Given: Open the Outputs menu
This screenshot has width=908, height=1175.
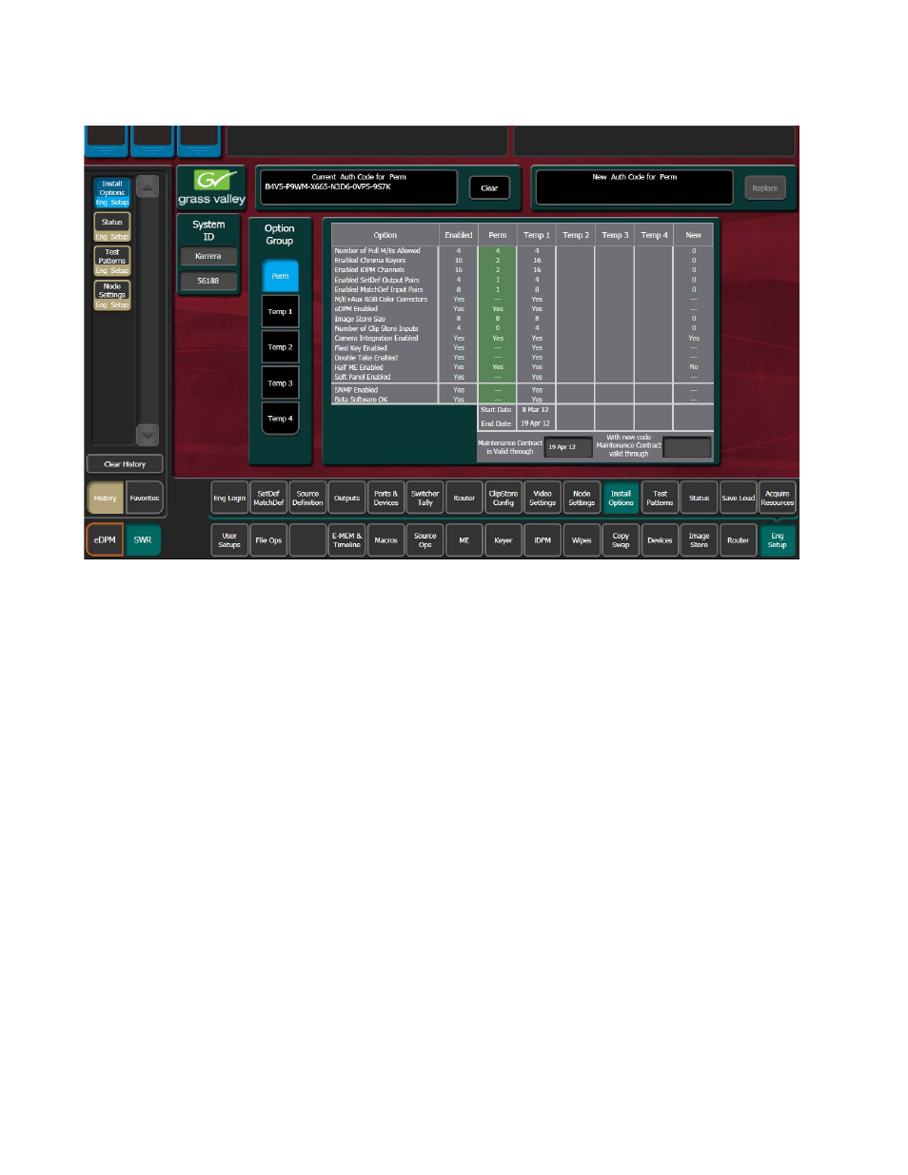Looking at the screenshot, I should tap(346, 498).
